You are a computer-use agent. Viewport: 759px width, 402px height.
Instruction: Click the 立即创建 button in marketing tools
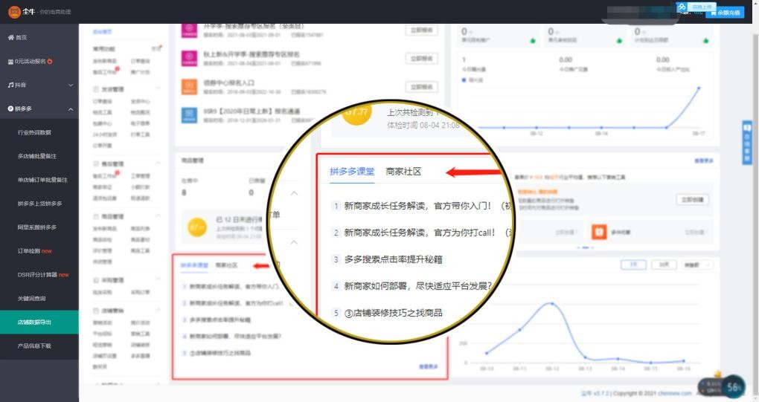point(692,200)
